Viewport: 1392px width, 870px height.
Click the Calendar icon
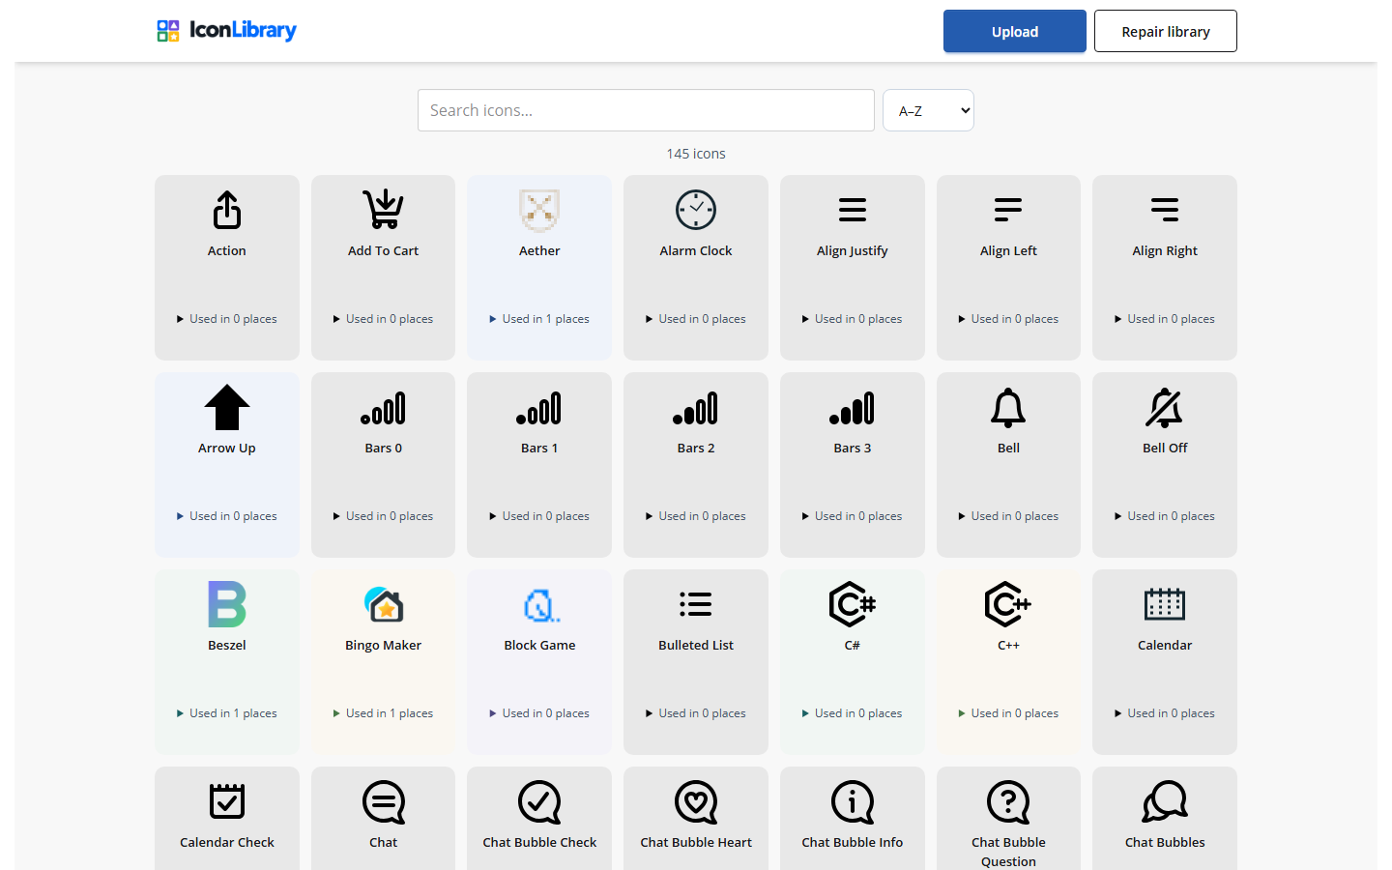coord(1165,604)
